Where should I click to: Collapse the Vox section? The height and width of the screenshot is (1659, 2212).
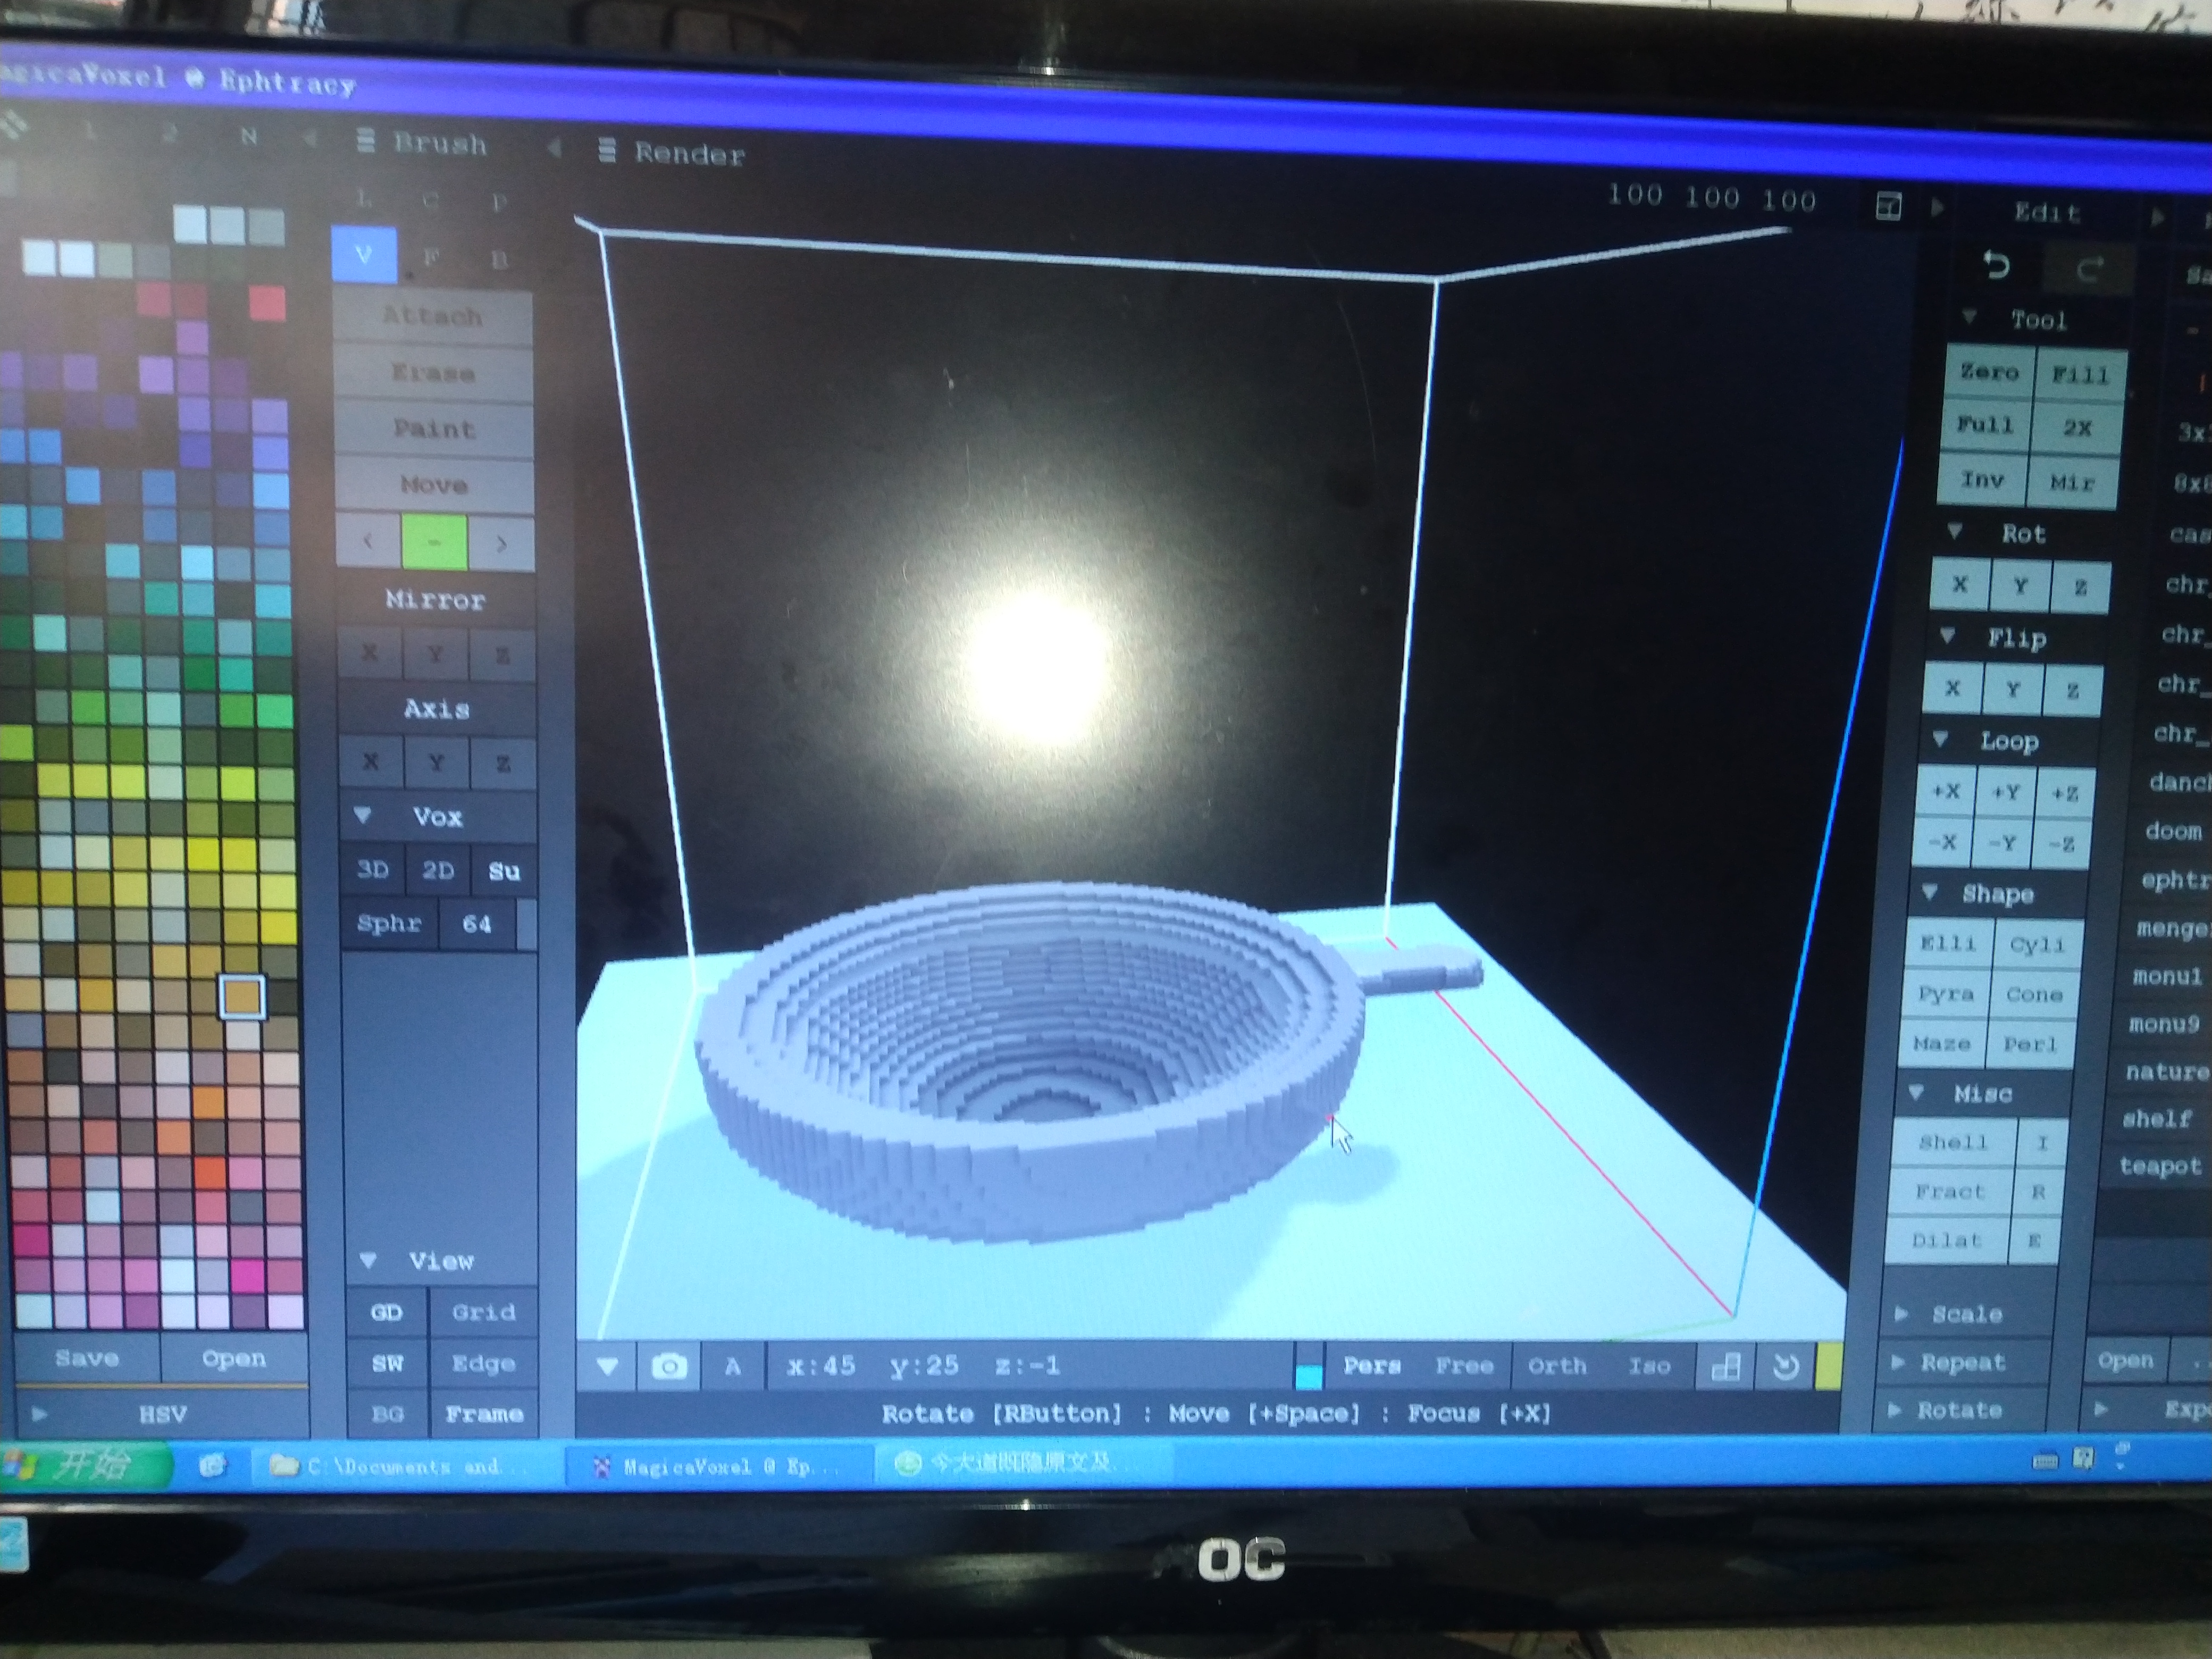362,815
